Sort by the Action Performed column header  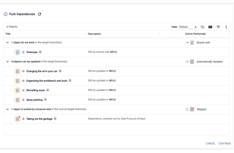pos(195,34)
